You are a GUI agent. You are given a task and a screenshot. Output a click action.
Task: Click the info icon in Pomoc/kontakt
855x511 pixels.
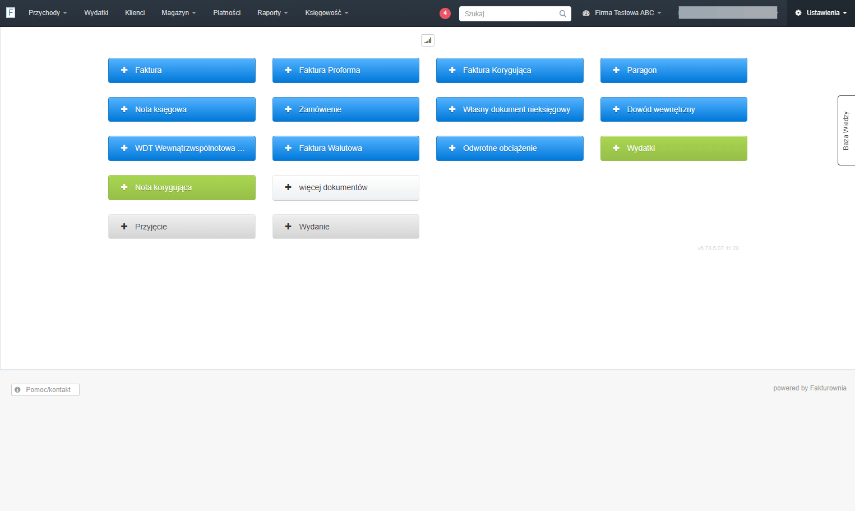pyautogui.click(x=18, y=389)
